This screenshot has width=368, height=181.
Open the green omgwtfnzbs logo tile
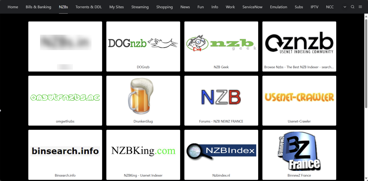point(65,98)
